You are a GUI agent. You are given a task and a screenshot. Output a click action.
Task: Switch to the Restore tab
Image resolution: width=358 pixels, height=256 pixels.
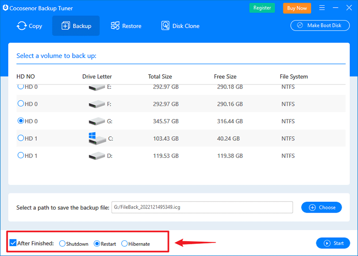click(x=126, y=26)
